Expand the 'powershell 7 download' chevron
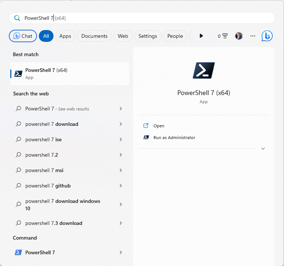The width and height of the screenshot is (284, 266). (x=121, y=124)
